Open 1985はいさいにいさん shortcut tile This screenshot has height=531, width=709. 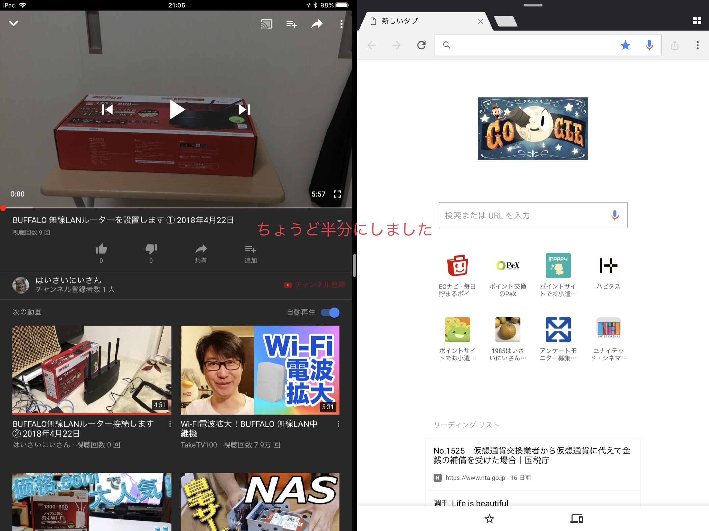click(507, 339)
